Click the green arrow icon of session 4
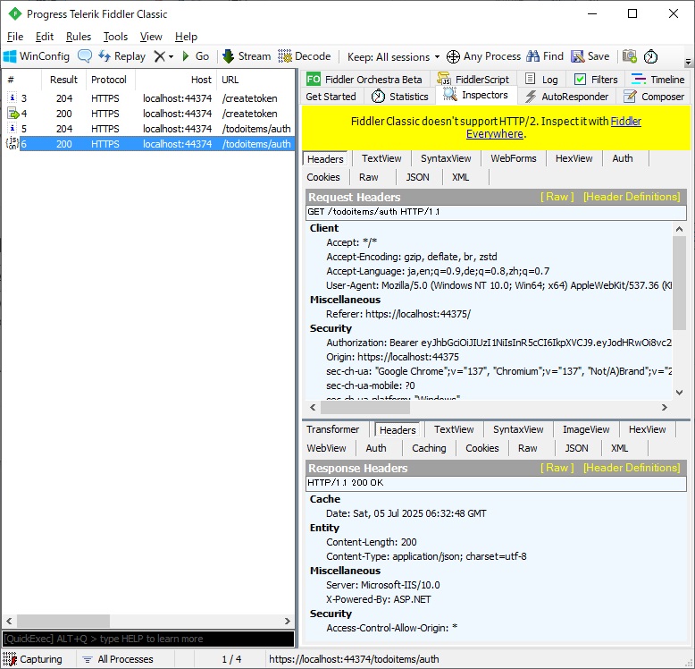Viewport: 695px width, 669px height. tap(13, 114)
